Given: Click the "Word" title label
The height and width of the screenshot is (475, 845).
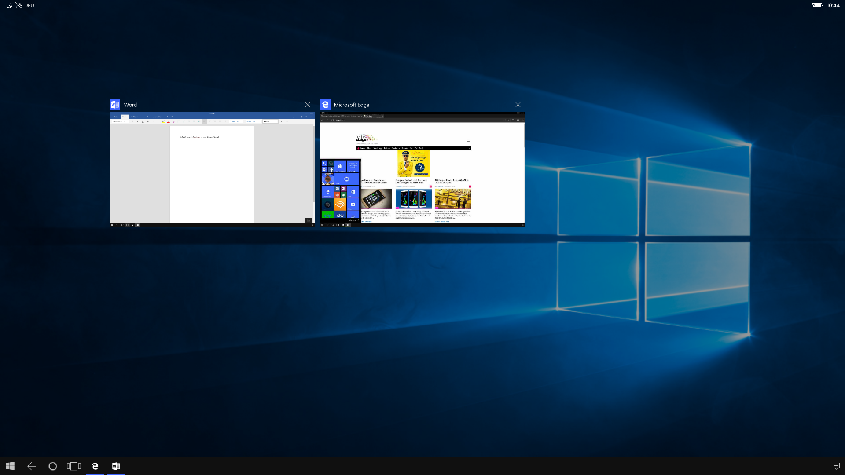Looking at the screenshot, I should coord(130,105).
